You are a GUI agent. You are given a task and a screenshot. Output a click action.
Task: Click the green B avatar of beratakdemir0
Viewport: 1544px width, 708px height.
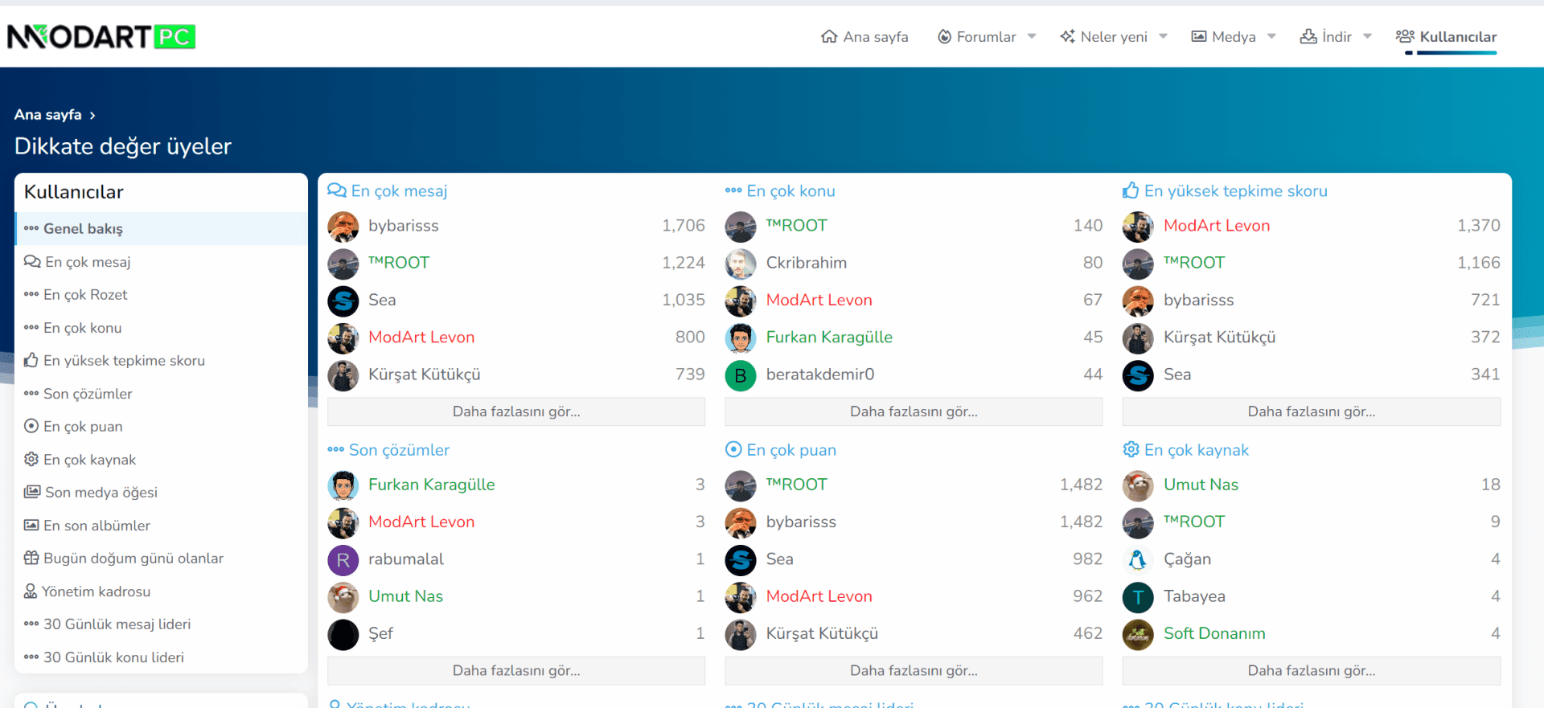pos(741,375)
